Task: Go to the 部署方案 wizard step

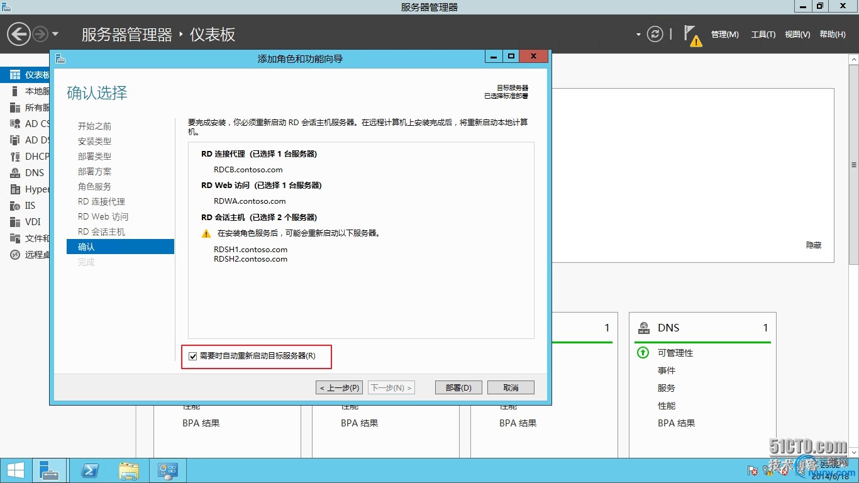Action: 94,172
